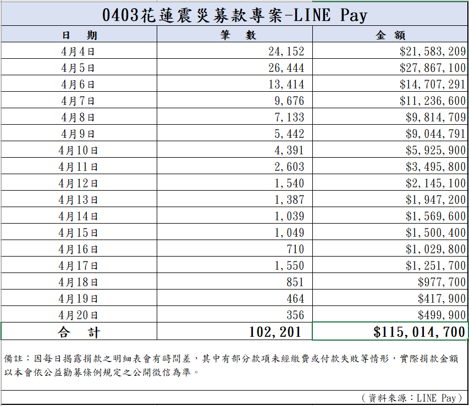Click the count cell 2,603

[235, 165]
